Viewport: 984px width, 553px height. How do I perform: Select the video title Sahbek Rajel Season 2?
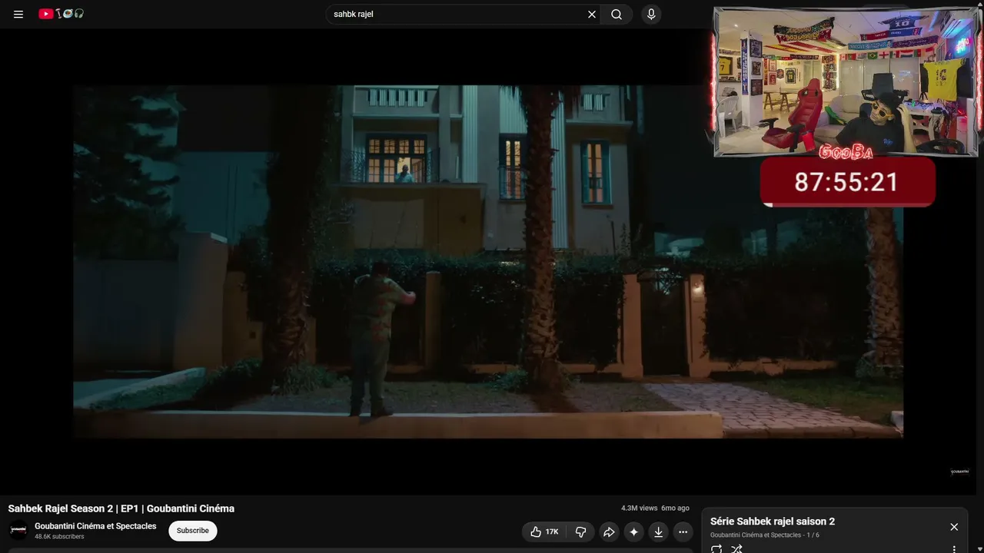click(x=121, y=508)
